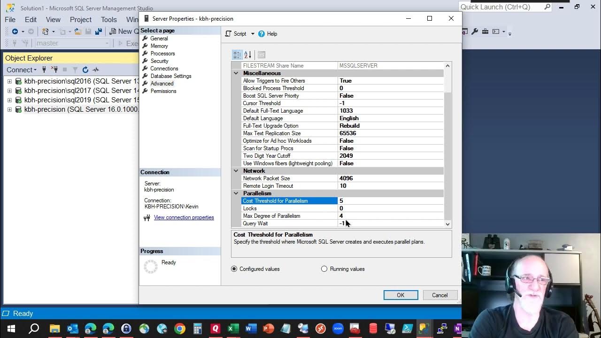This screenshot has height=338, width=601.
Task: Open the Tools menu
Action: (x=108, y=19)
